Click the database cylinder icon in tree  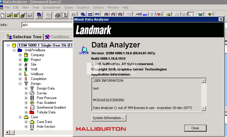point(14,45)
